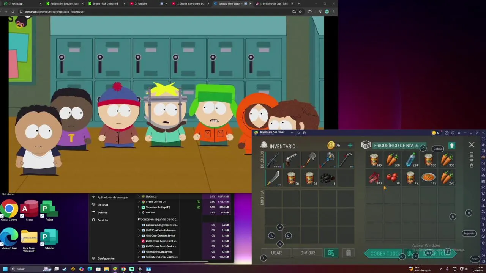Reload the Chrome page
This screenshot has height=273, width=486.
[x=13, y=12]
